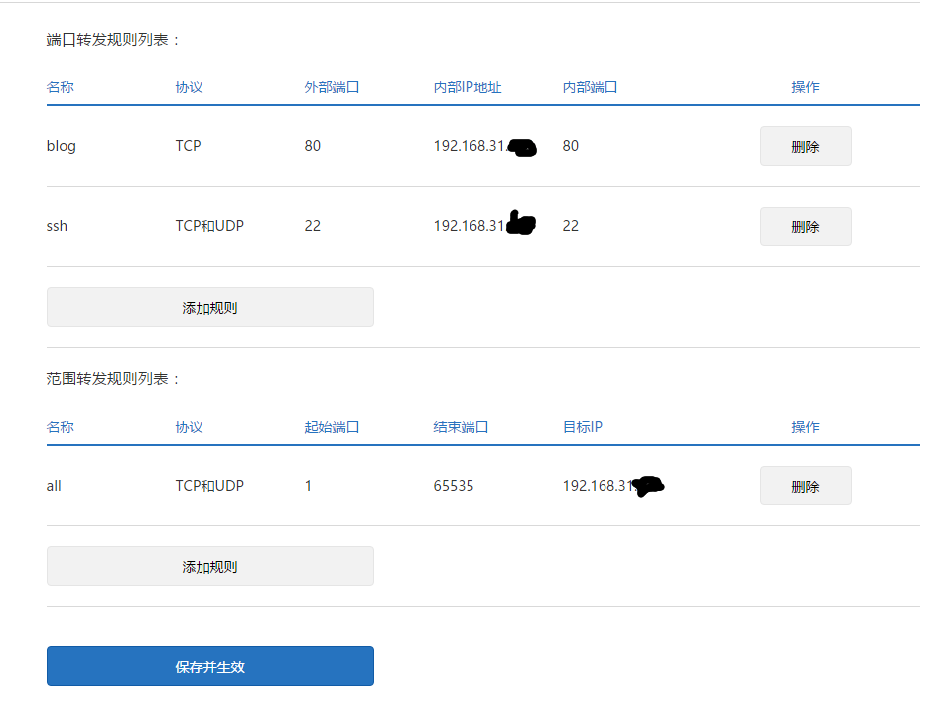The image size is (941, 715).
Task: Click the 目标IP column header
Action: click(x=583, y=427)
